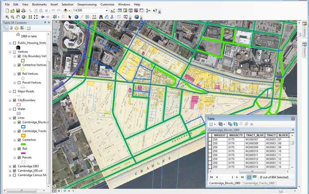List layers by visibility
Screen dimensions: 309x194
click(x=17, y=28)
